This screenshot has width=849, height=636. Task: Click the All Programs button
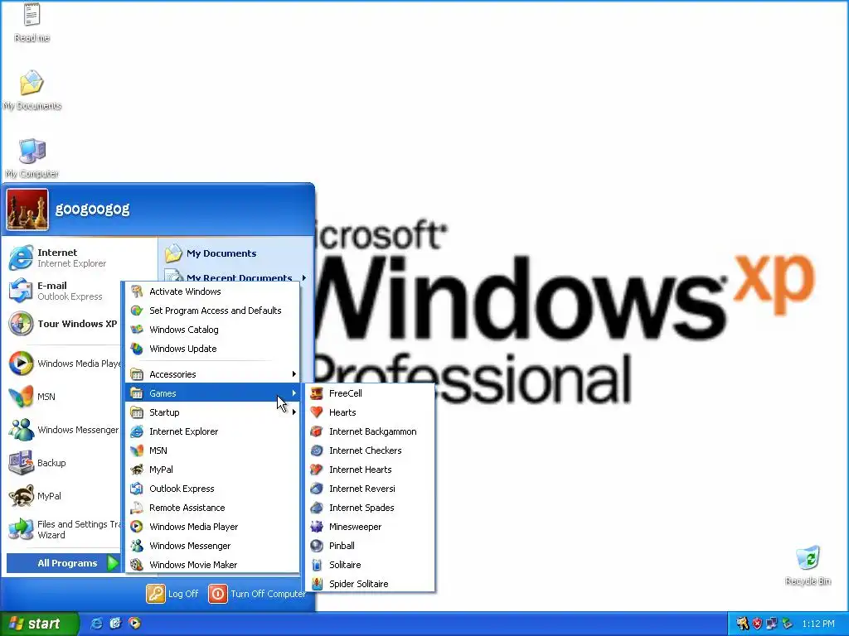pyautogui.click(x=63, y=563)
